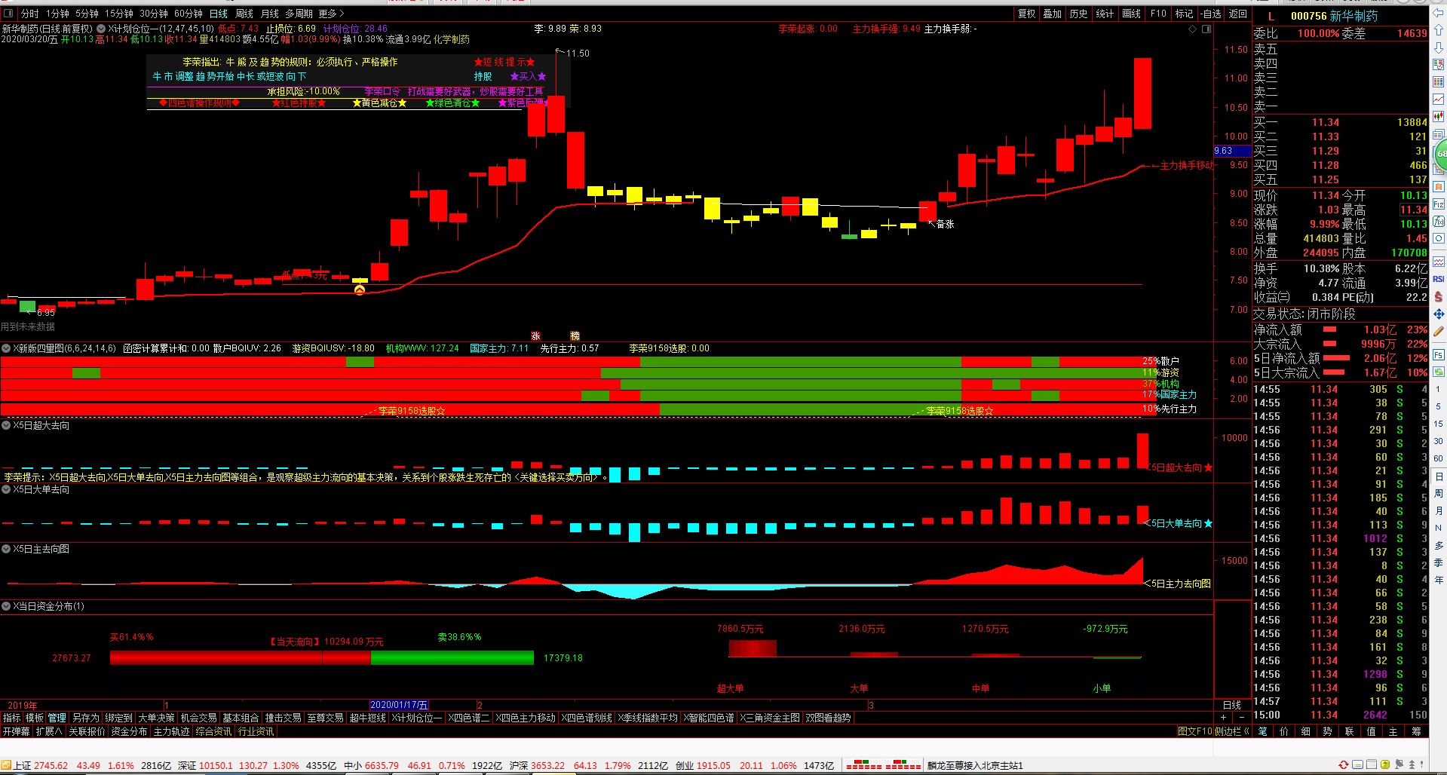The height and width of the screenshot is (775, 1447).
Task: Select the 大单决策 indicator template
Action: [156, 718]
